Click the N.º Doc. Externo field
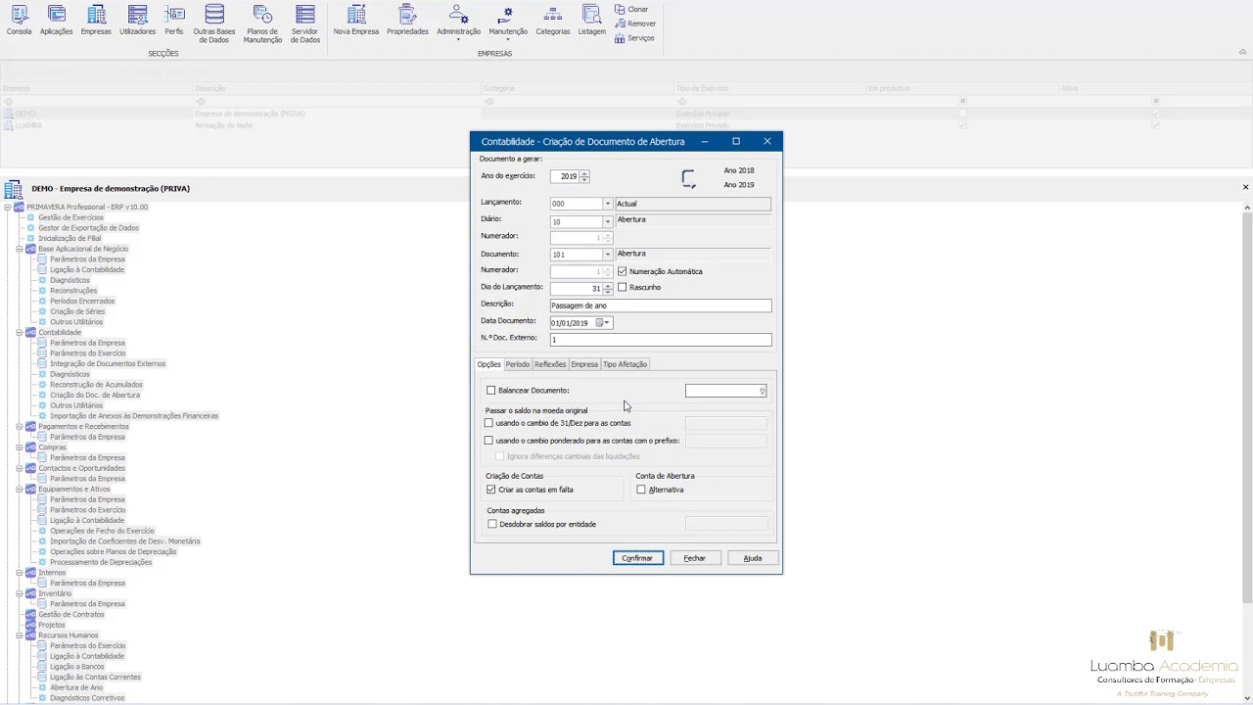The height and width of the screenshot is (705, 1253). (x=661, y=340)
